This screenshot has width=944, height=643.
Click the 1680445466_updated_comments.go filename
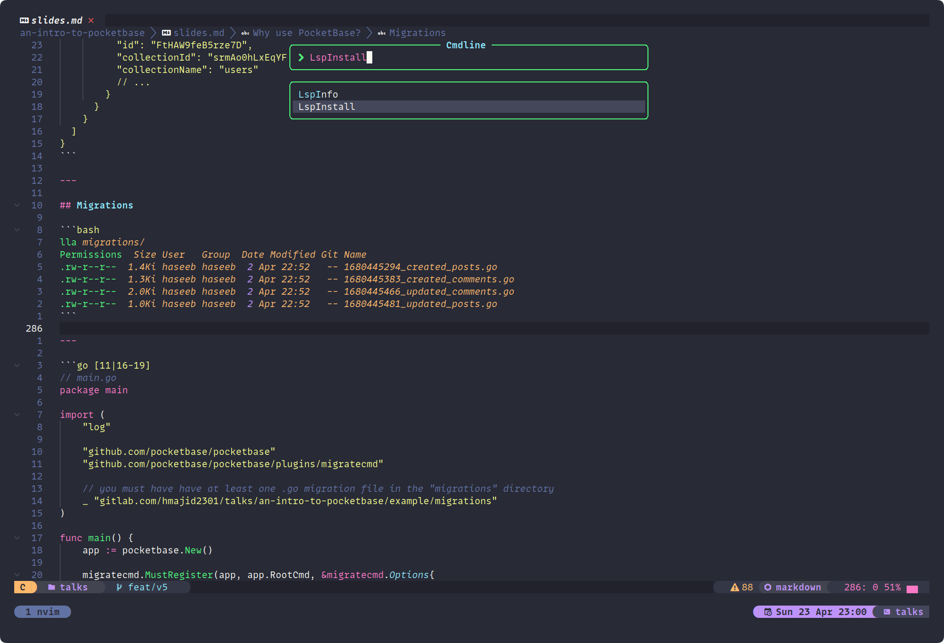(x=429, y=291)
